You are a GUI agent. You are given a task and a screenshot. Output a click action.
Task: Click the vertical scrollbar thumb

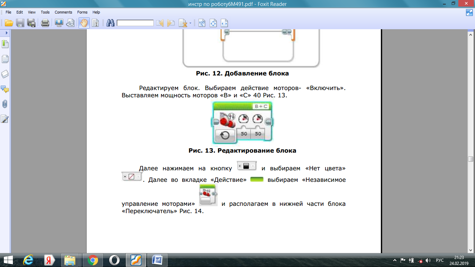[x=470, y=159]
